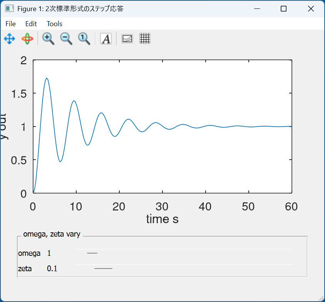
Task: Open the Tools menu
Action: [x=54, y=24]
